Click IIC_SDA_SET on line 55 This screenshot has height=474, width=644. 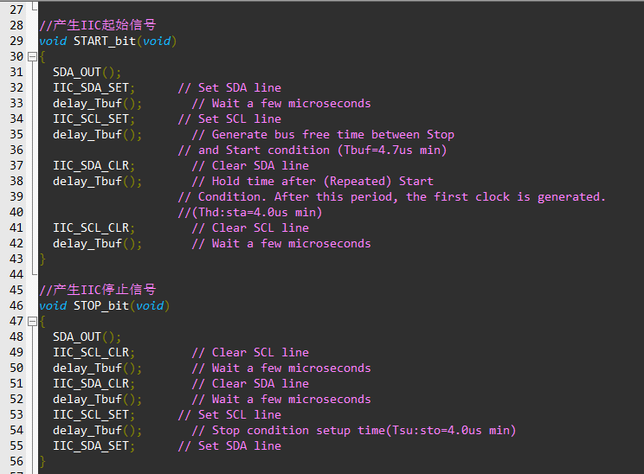click(91, 446)
